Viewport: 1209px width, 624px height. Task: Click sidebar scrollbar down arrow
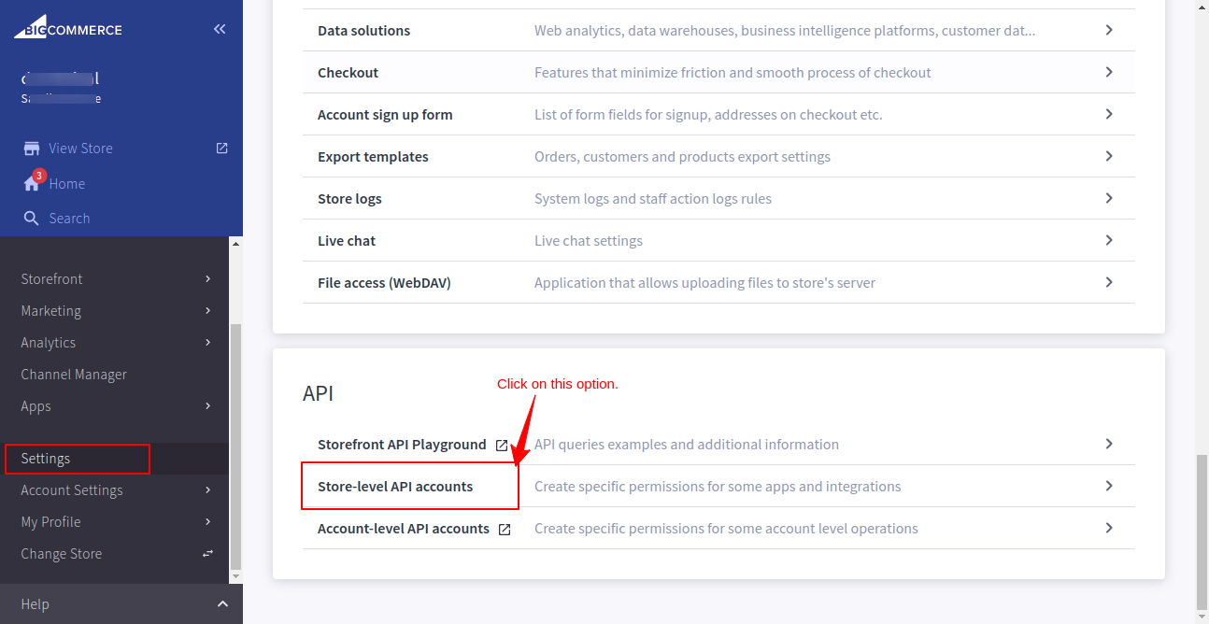235,578
